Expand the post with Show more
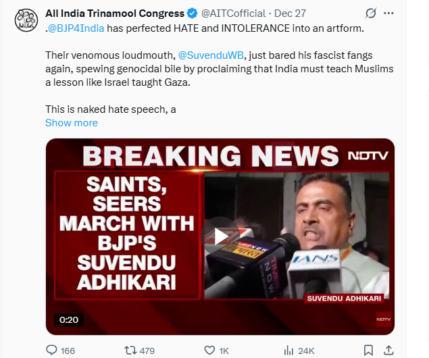Image resolution: width=429 pixels, height=358 pixels. point(71,123)
